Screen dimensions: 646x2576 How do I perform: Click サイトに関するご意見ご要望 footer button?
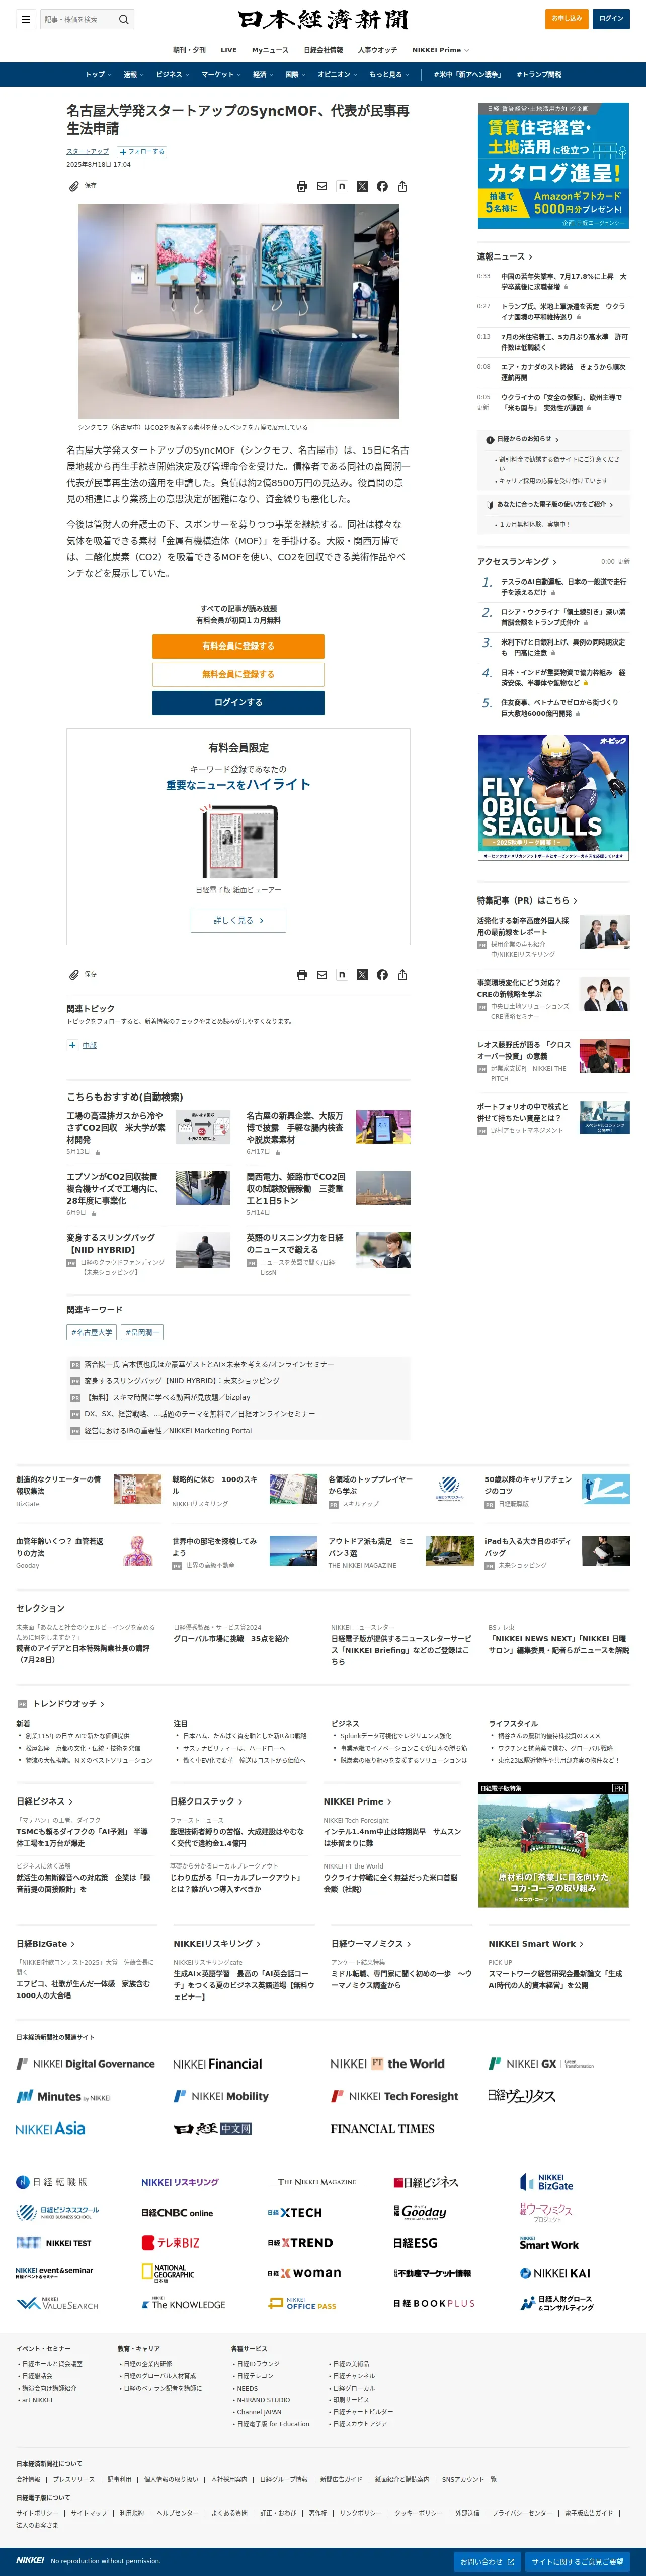(x=578, y=2562)
